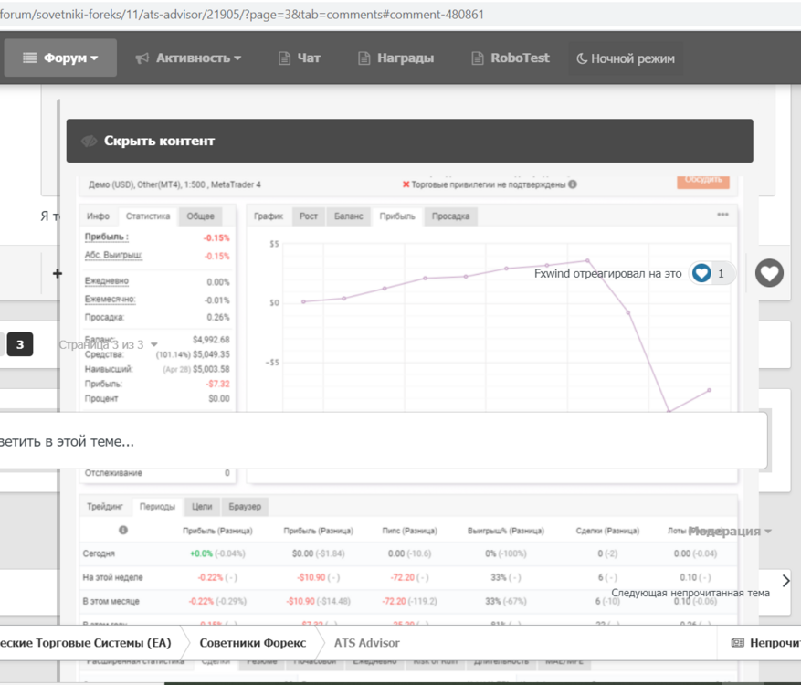Click the red X by trading privileges
801x685 pixels.
point(406,184)
